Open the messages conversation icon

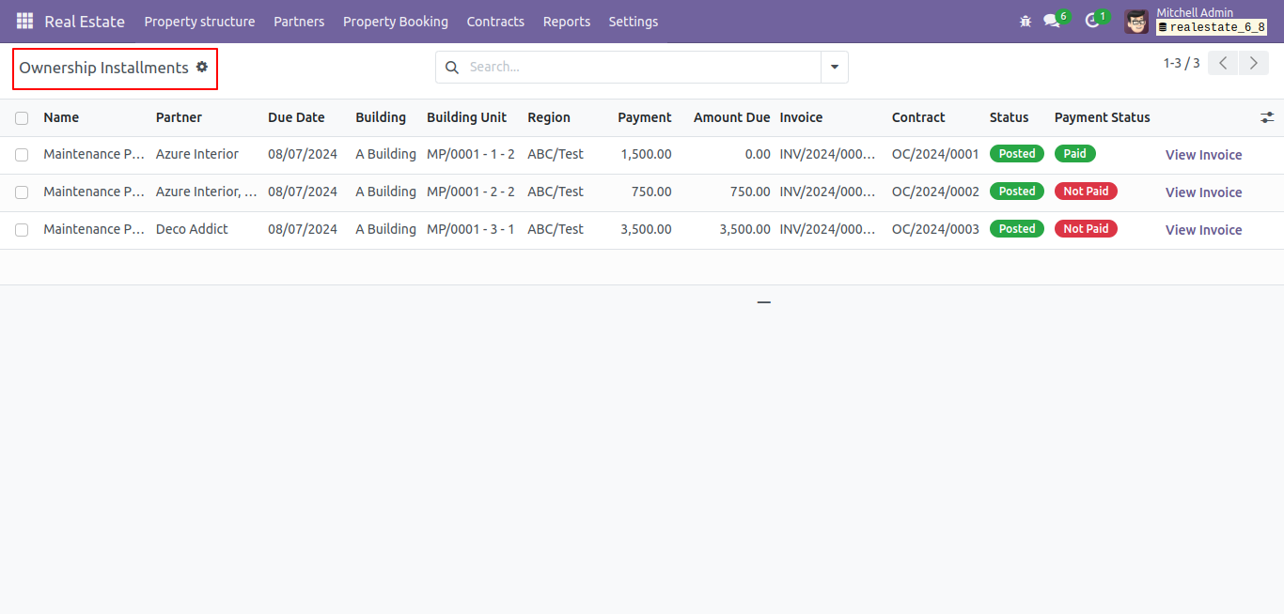1052,21
